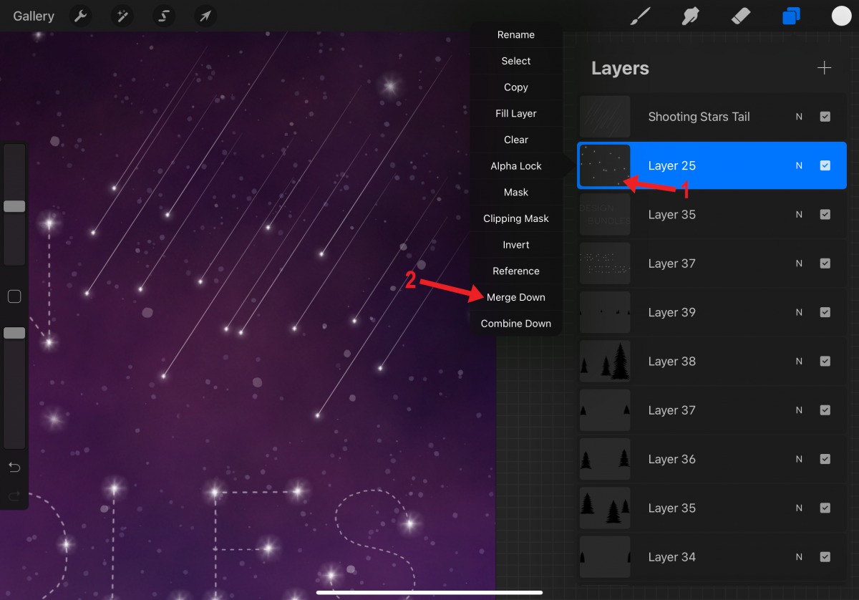Go back to Gallery
This screenshot has width=859, height=600.
click(x=34, y=16)
